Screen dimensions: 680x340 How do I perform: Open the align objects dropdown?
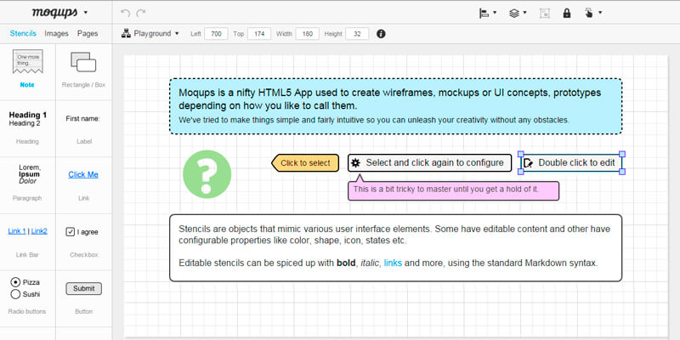487,13
